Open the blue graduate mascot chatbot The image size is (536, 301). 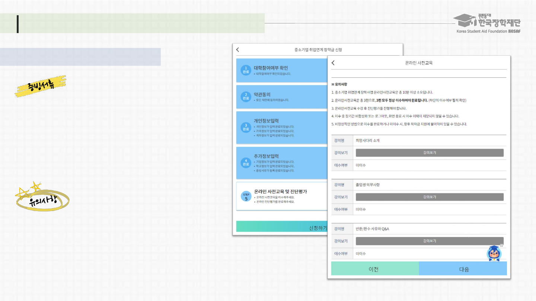(494, 253)
